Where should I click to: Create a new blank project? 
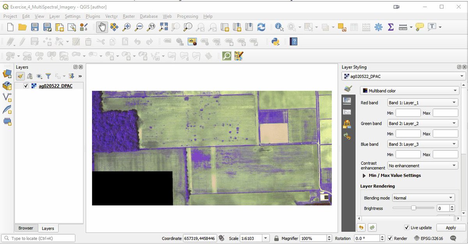click(x=11, y=27)
